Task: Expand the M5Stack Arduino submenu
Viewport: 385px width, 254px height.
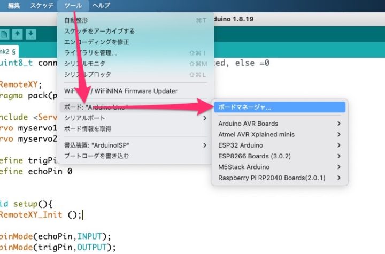Action: click(x=279, y=167)
